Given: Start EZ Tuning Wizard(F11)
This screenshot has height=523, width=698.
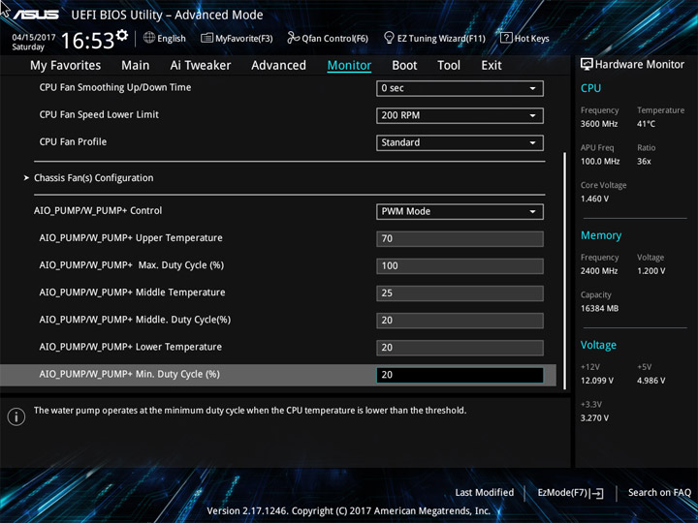Looking at the screenshot, I should tap(435, 38).
